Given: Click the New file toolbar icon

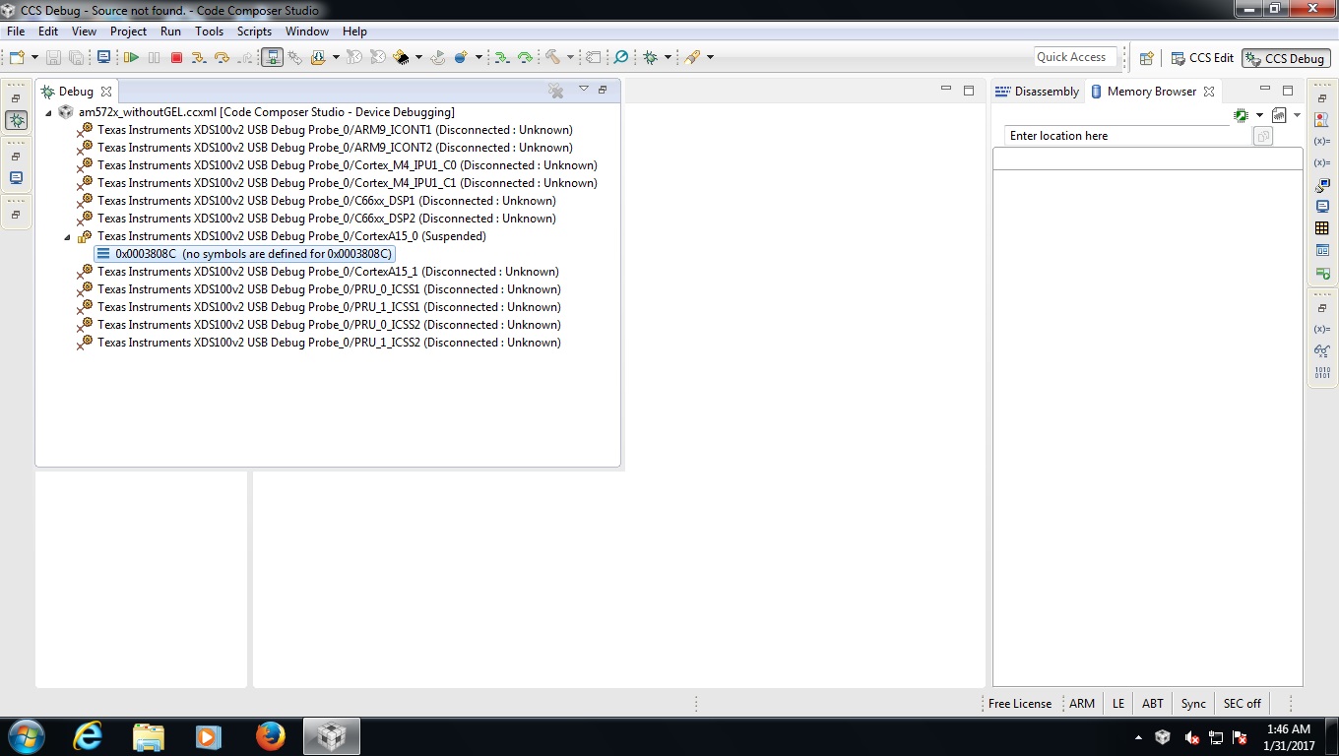Looking at the screenshot, I should pyautogui.click(x=18, y=57).
